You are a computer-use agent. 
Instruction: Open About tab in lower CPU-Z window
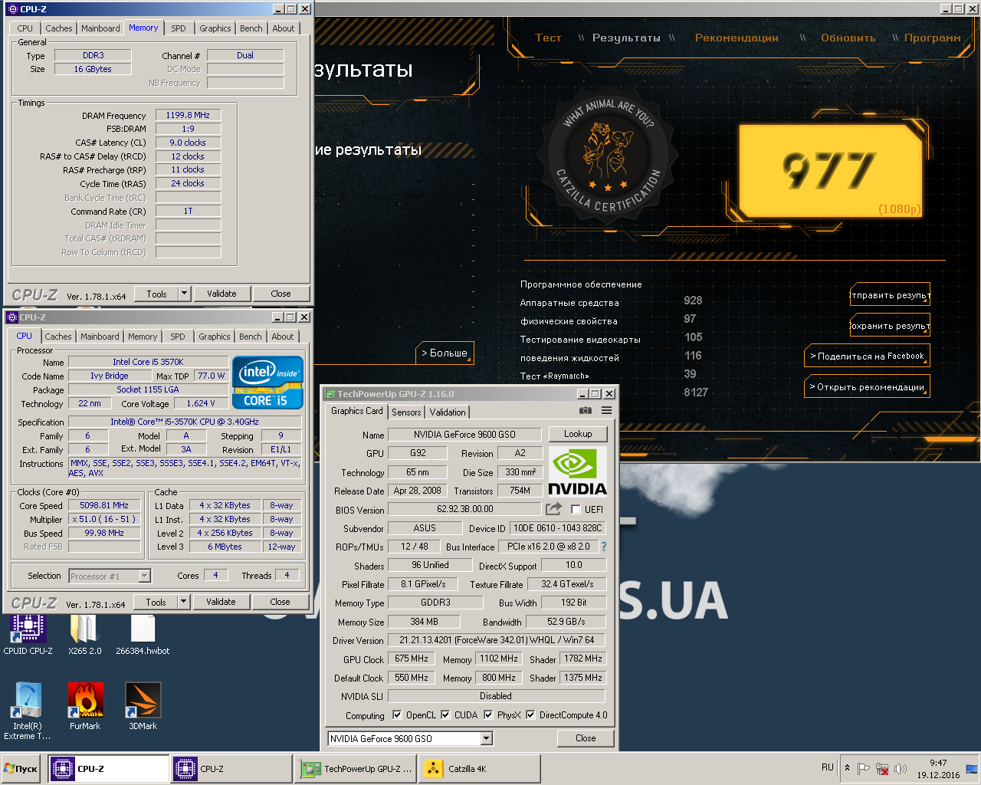click(x=283, y=337)
